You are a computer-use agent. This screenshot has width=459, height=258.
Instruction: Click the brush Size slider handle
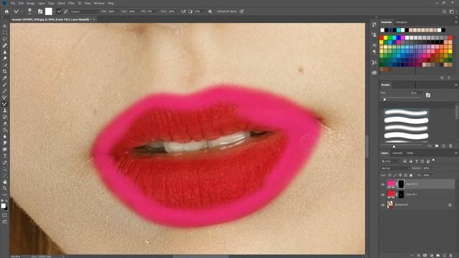[384, 100]
